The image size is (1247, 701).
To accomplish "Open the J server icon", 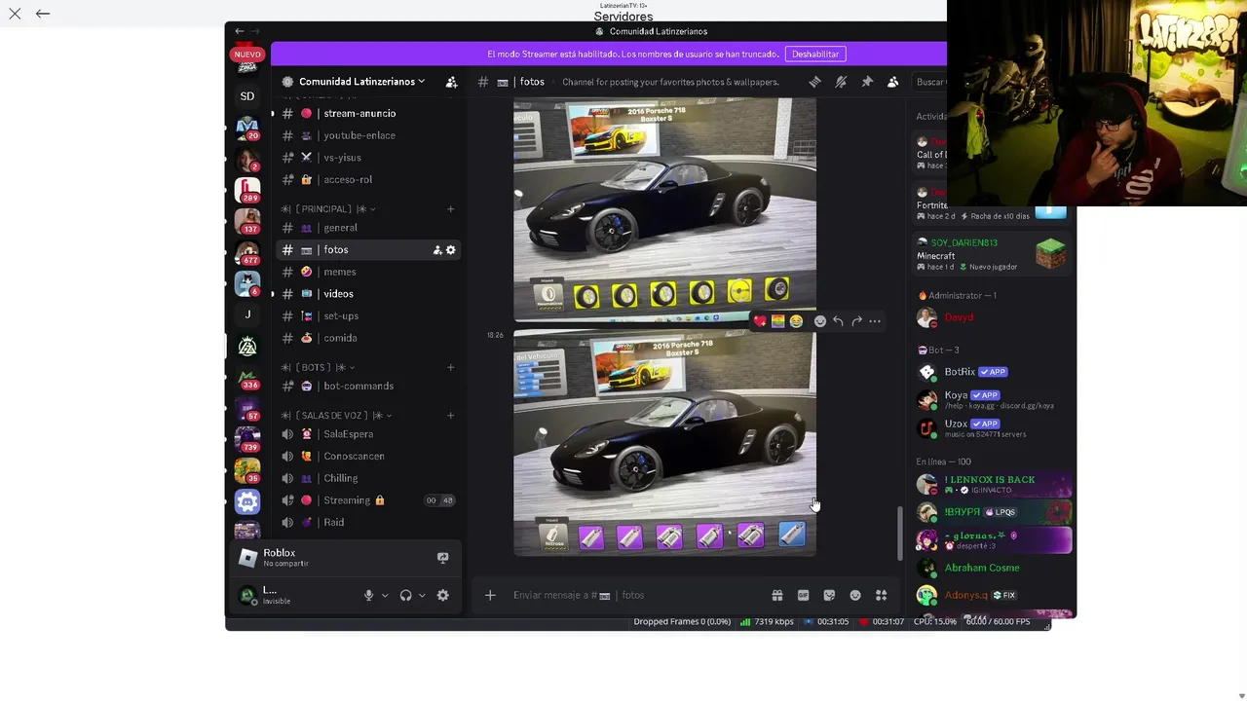I will (247, 314).
